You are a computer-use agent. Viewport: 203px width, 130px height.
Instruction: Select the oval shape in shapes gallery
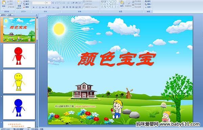pos(115,2)
